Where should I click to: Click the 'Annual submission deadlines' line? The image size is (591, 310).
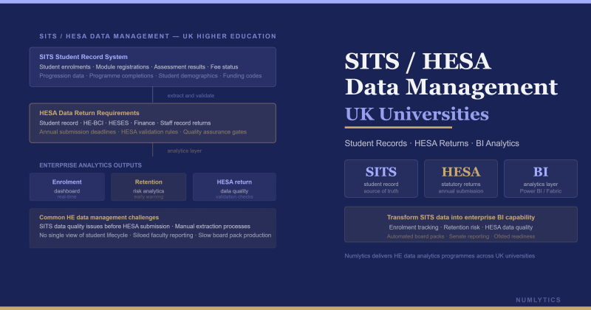143,132
